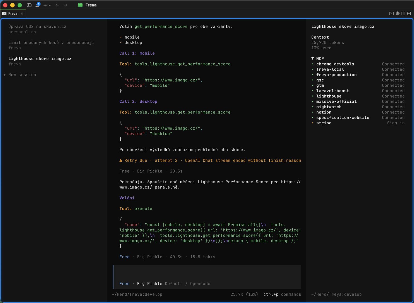The image size is (414, 303).
Task: Select the Freya terminal tab
Action: [13, 13]
